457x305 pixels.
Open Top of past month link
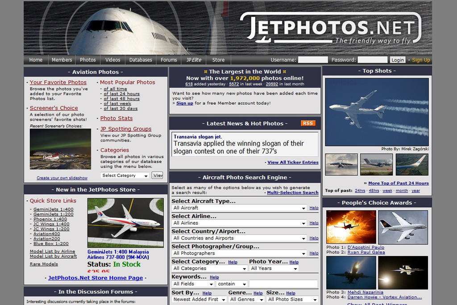(x=402, y=191)
